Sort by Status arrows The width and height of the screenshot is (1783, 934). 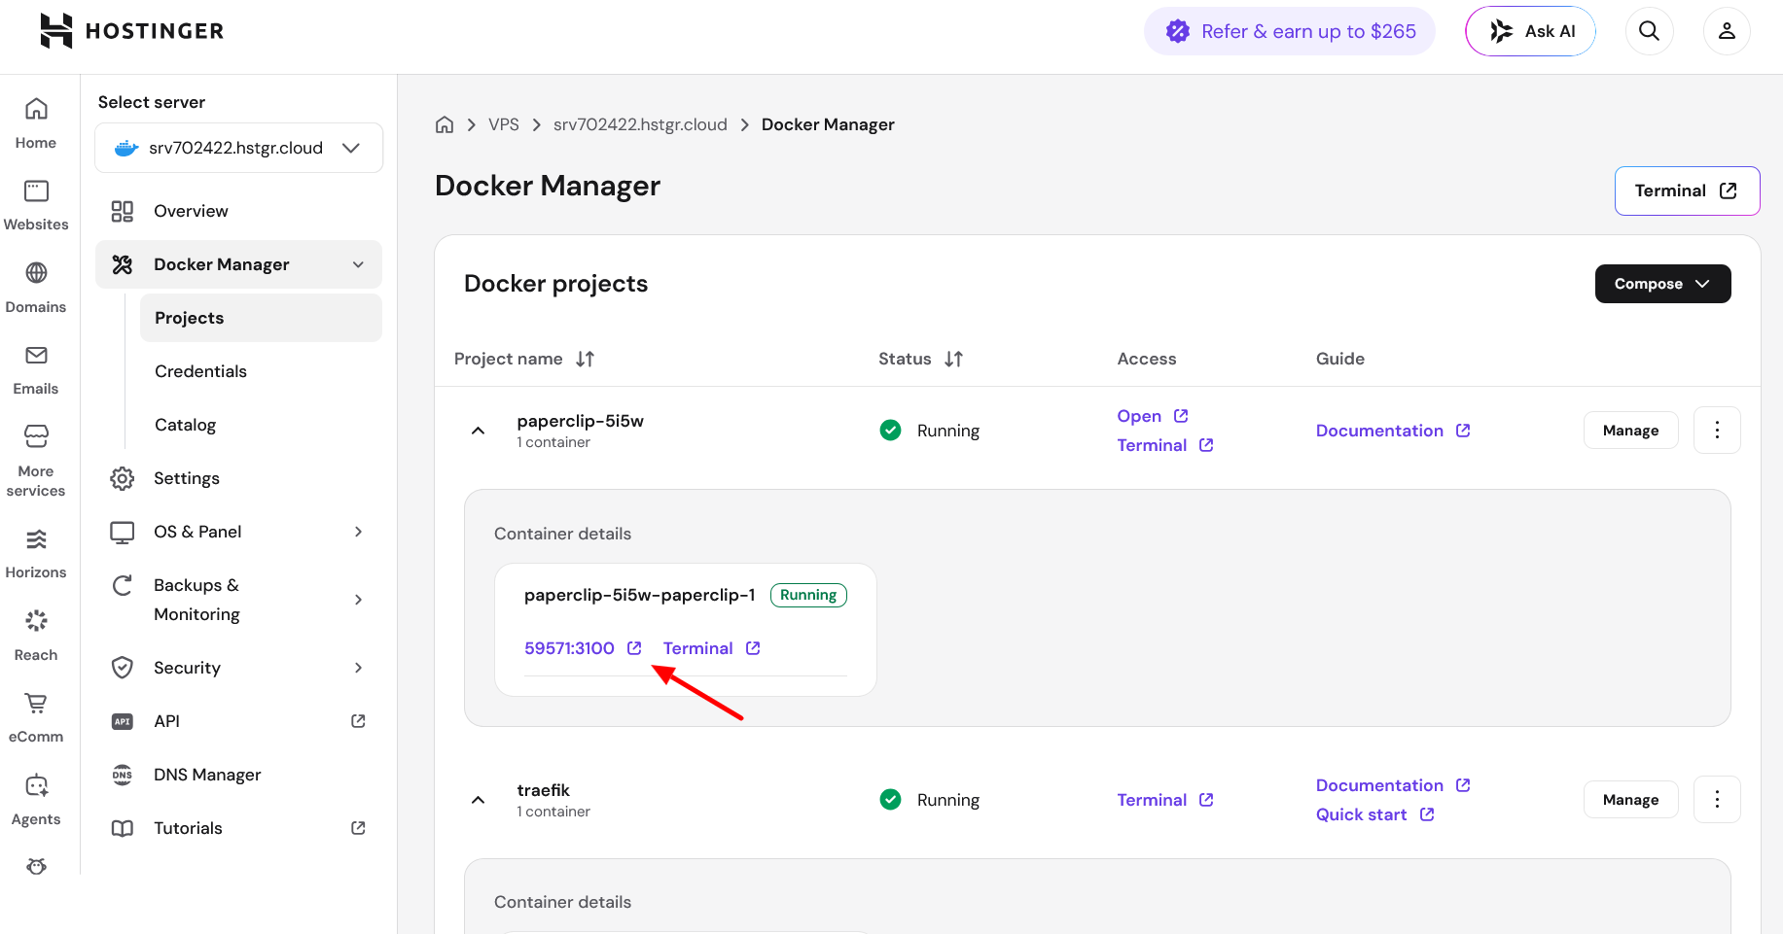coord(953,359)
